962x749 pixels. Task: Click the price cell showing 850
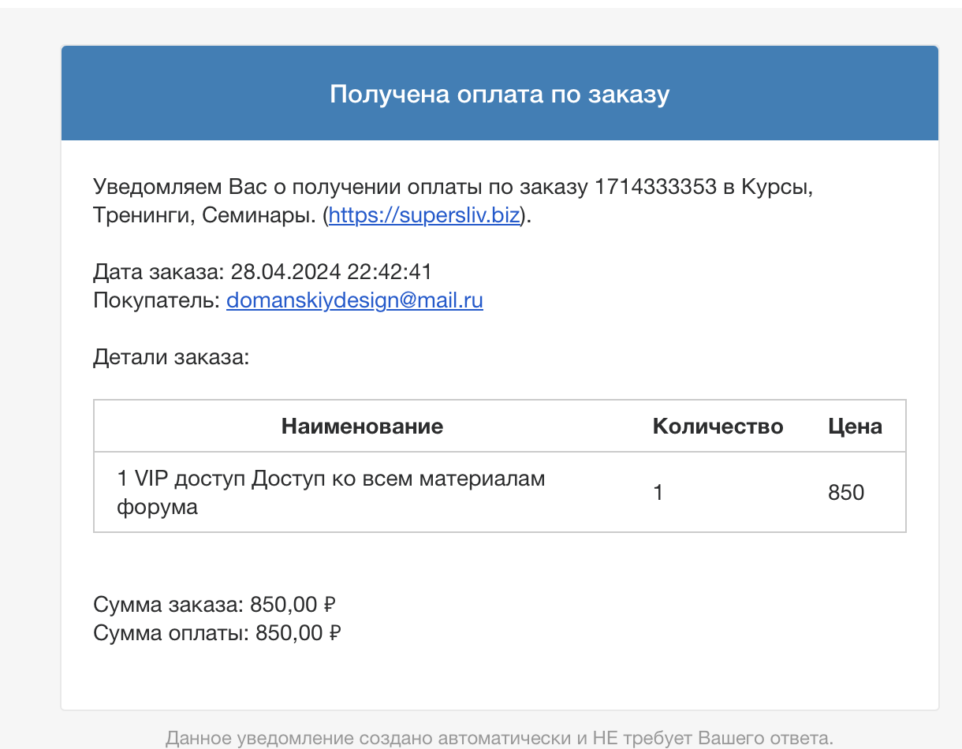pyautogui.click(x=846, y=493)
